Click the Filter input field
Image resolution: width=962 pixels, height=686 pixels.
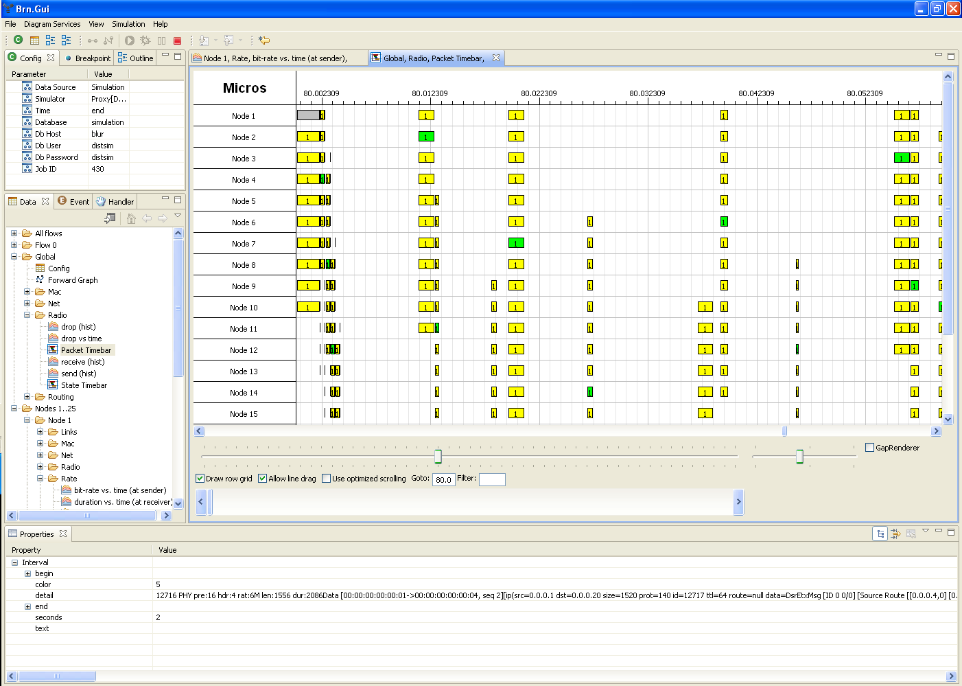[x=492, y=479]
